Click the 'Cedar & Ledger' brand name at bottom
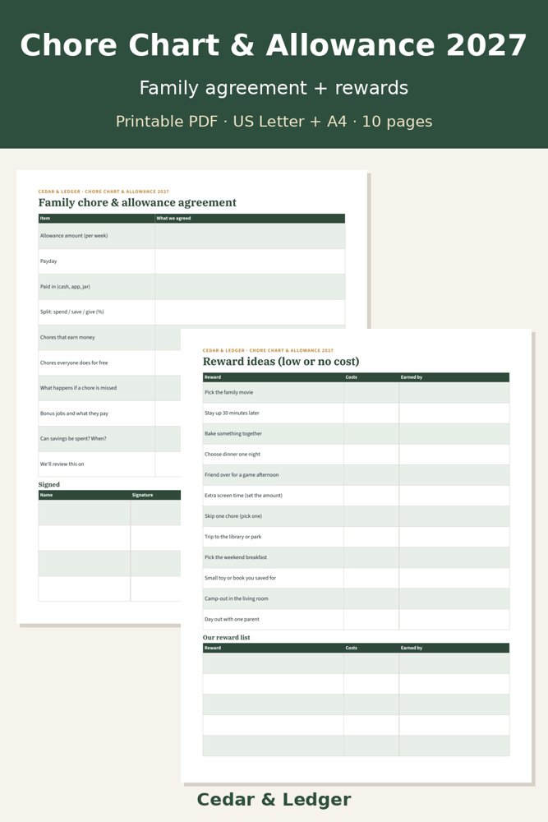 (274, 800)
